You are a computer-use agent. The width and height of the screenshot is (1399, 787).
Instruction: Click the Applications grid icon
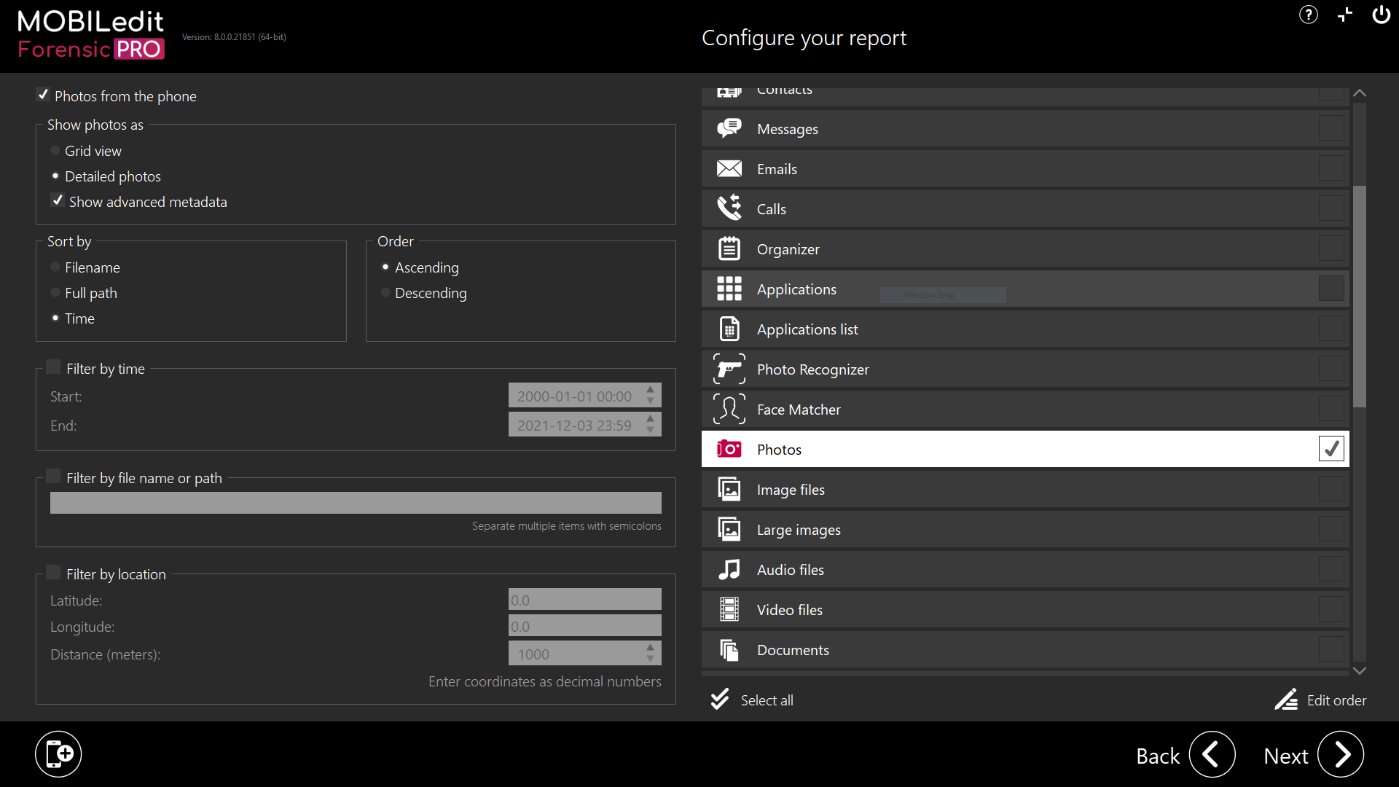729,289
